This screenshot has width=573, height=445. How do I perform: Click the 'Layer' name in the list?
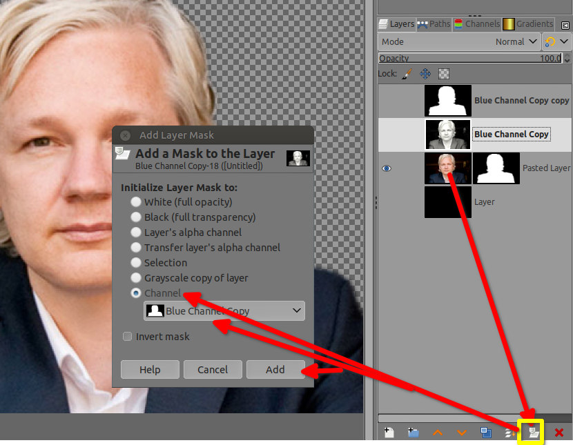pos(484,202)
